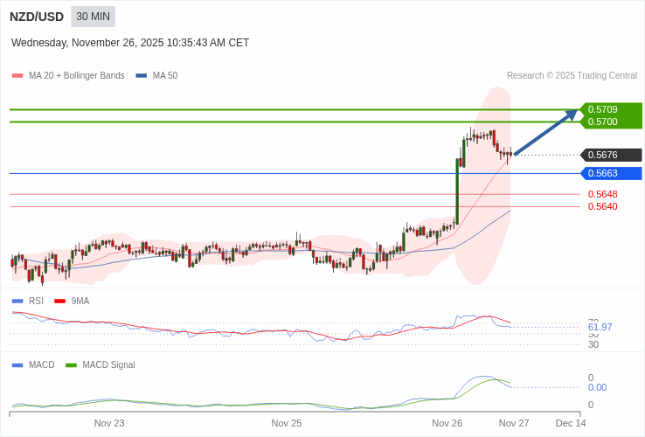Select the 0.5700 resistance price label
645x437 pixels.
click(603, 121)
